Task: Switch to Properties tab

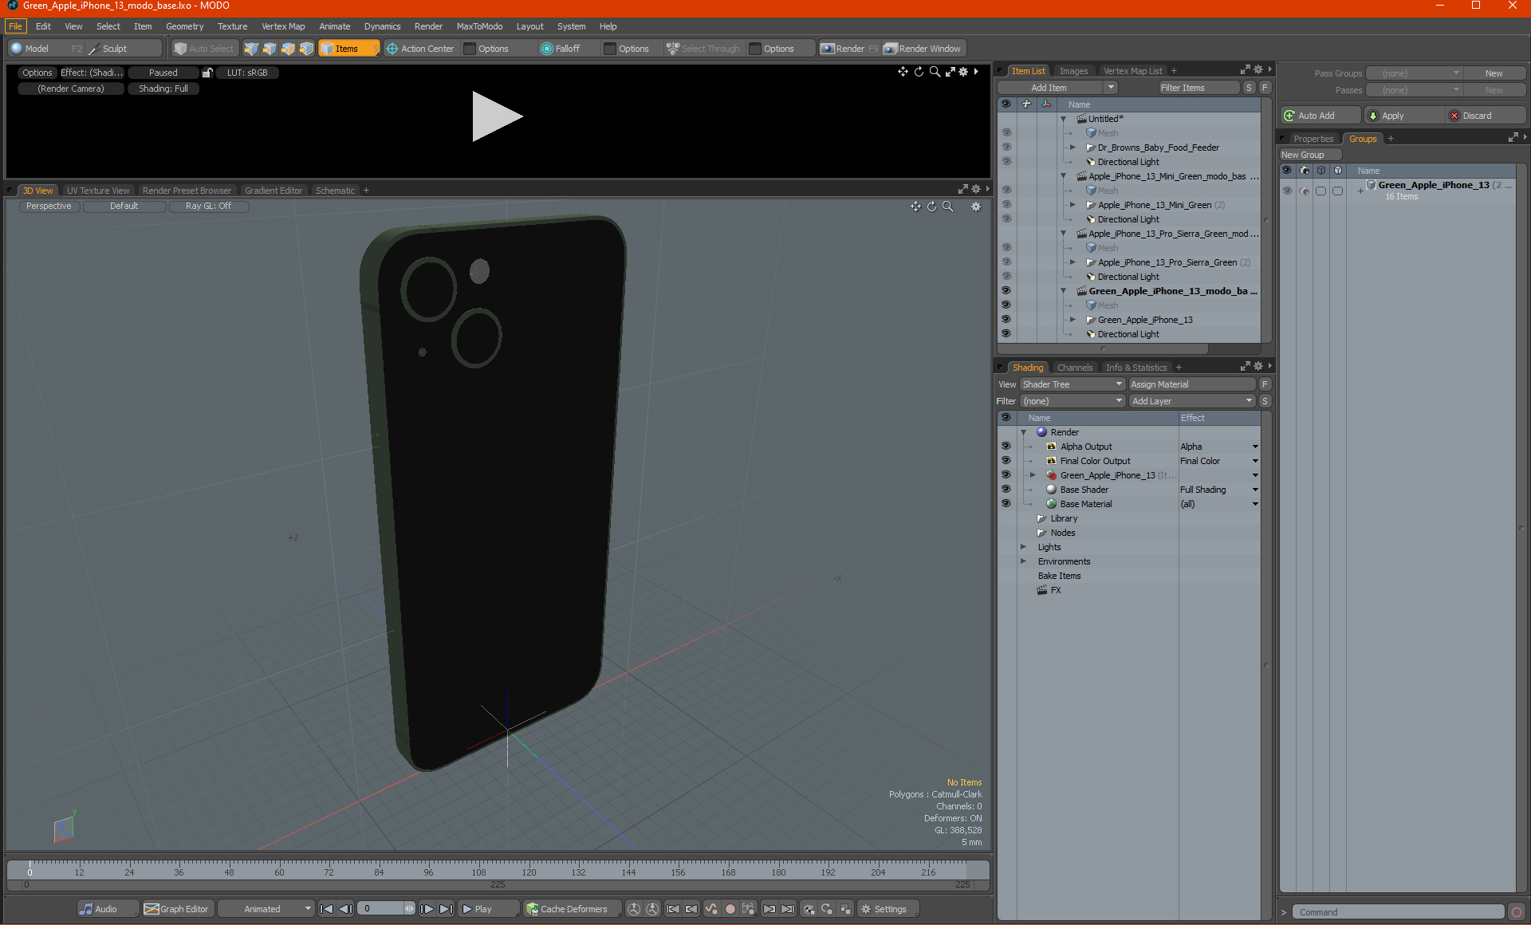Action: pyautogui.click(x=1313, y=139)
